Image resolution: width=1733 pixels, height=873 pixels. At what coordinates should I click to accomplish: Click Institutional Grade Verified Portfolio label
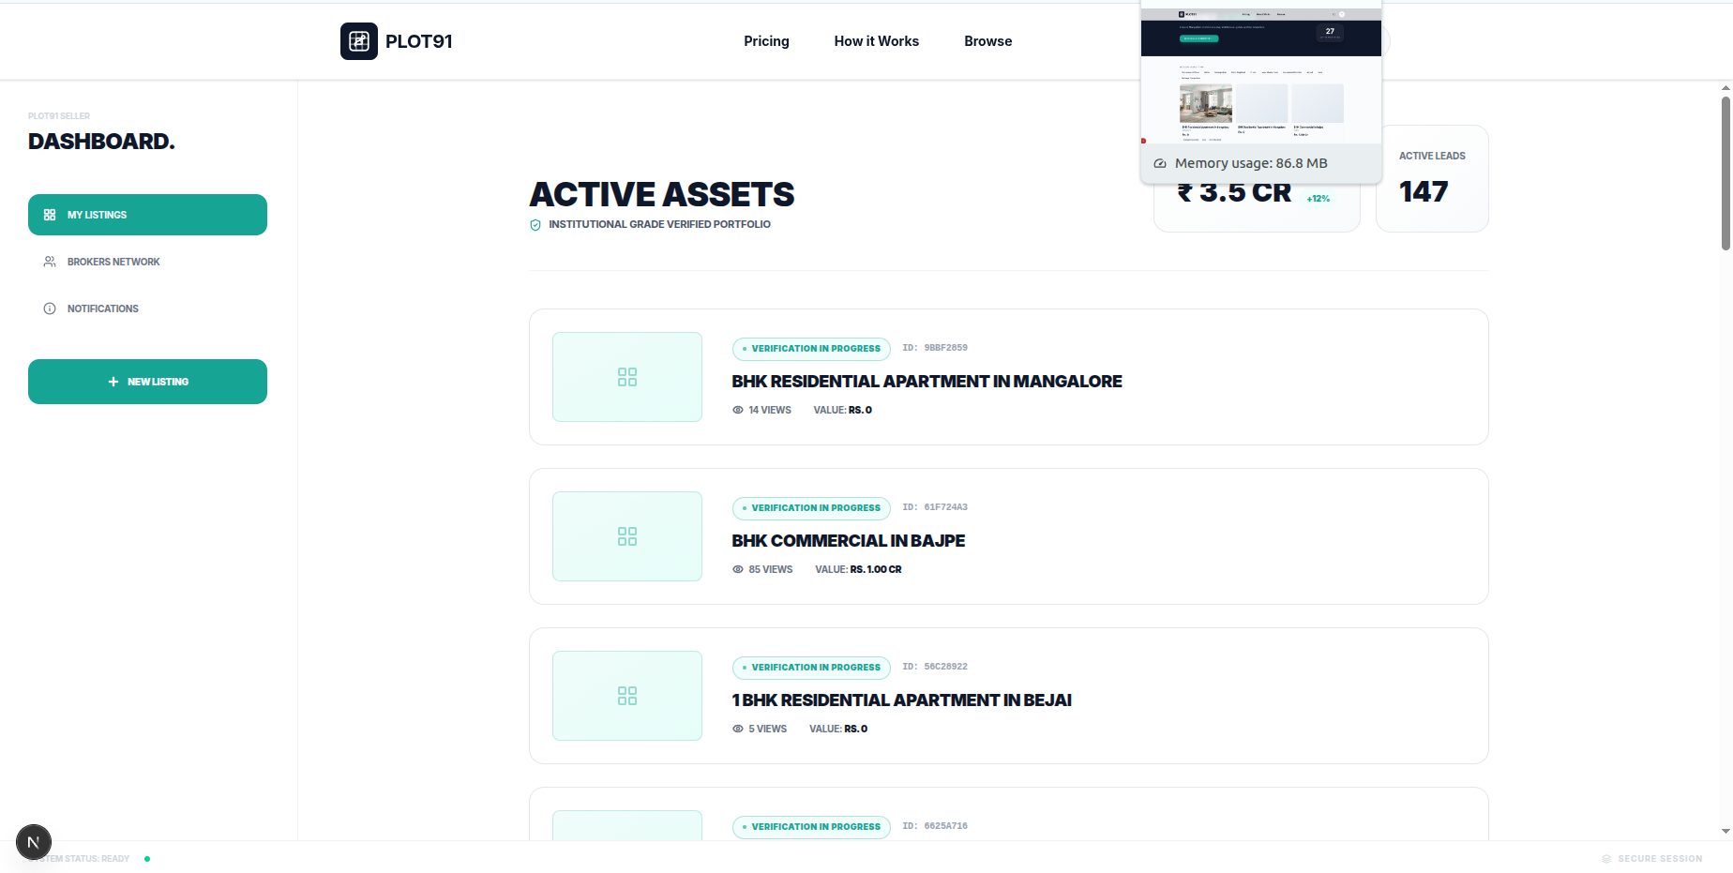pos(659,224)
